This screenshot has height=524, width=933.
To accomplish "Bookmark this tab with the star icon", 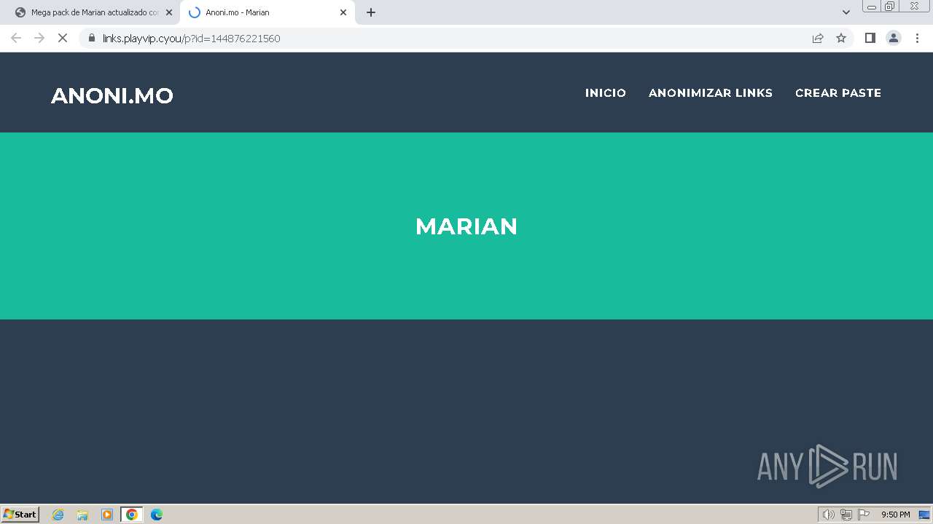I will (841, 38).
